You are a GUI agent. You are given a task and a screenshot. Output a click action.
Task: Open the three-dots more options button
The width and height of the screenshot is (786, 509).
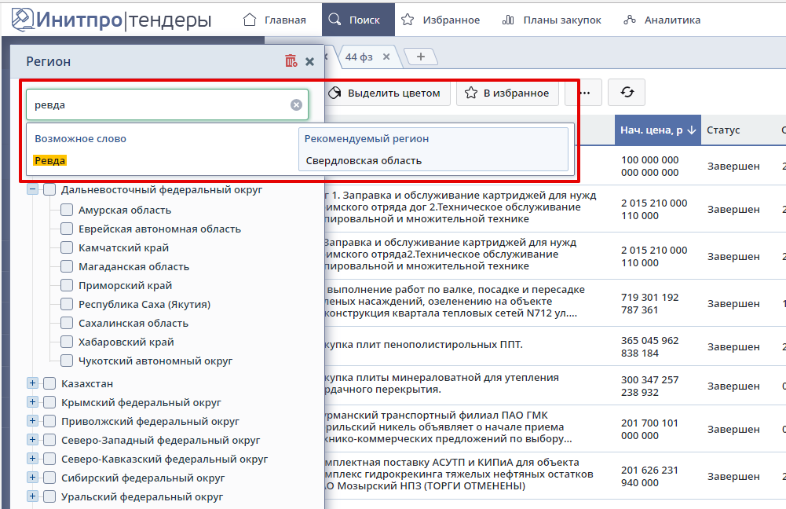[583, 93]
